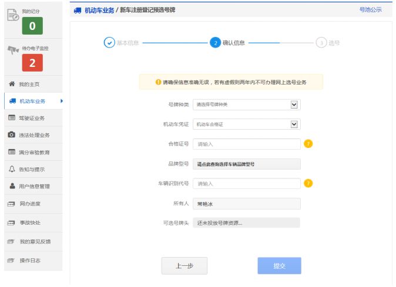Open 违法处理业务 menu item
This screenshot has width=396, height=287.
(33, 135)
